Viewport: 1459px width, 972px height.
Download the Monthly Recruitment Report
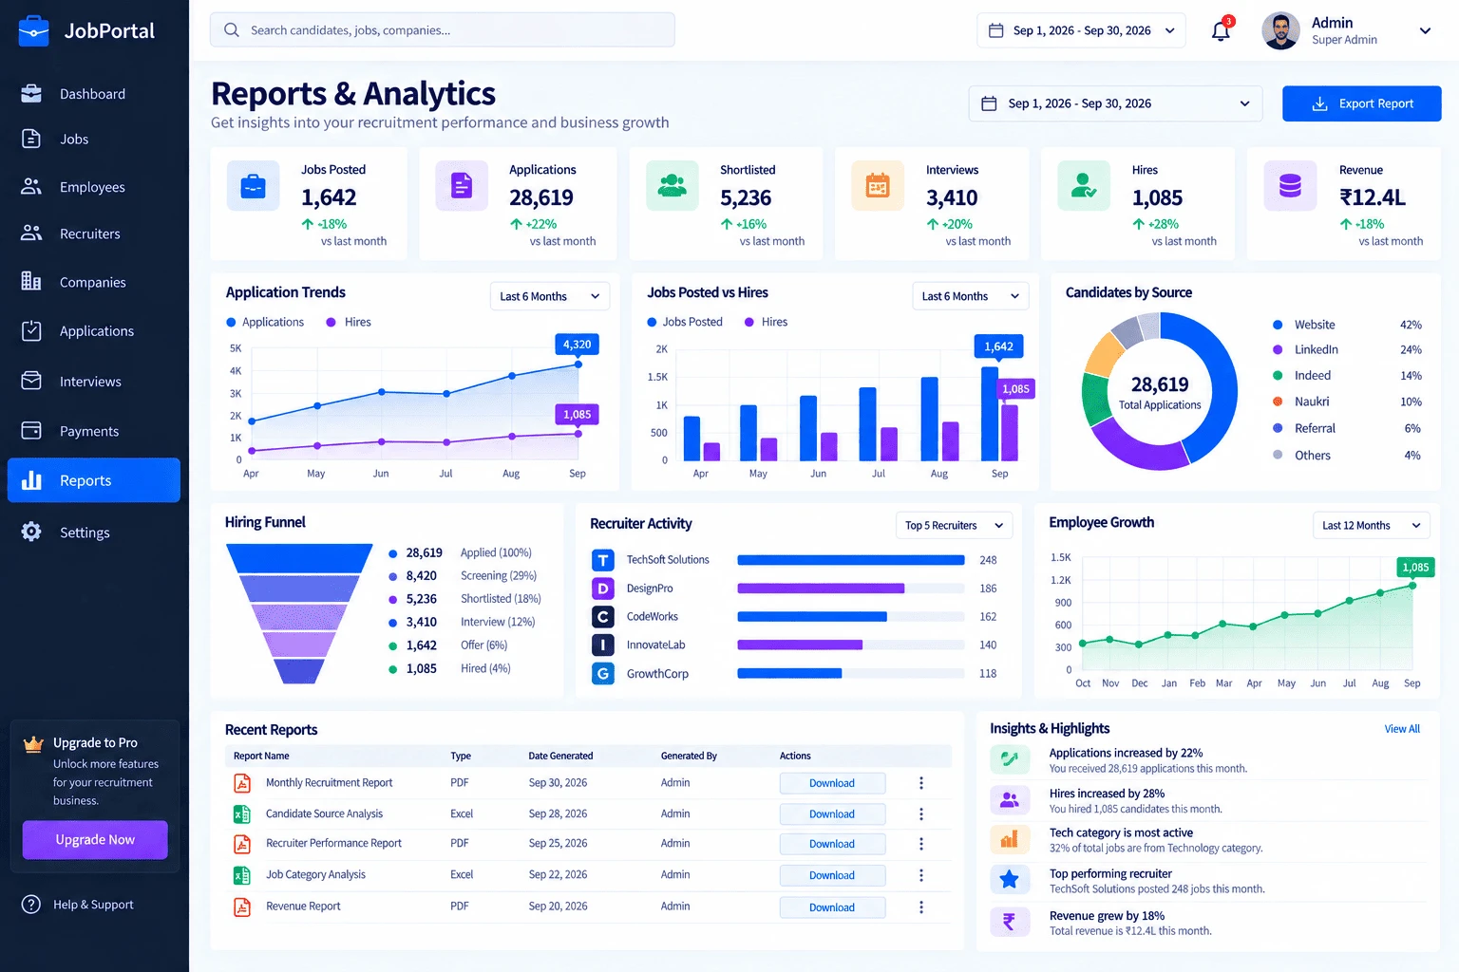pyautogui.click(x=832, y=783)
